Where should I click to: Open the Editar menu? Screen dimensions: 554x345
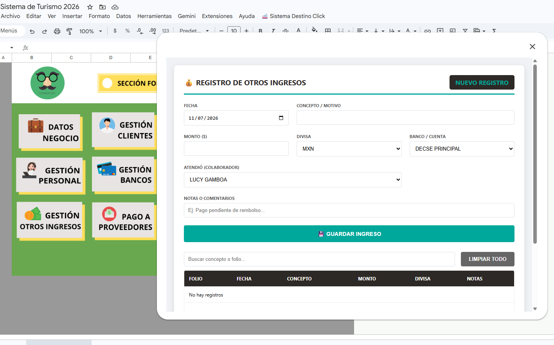tap(34, 16)
